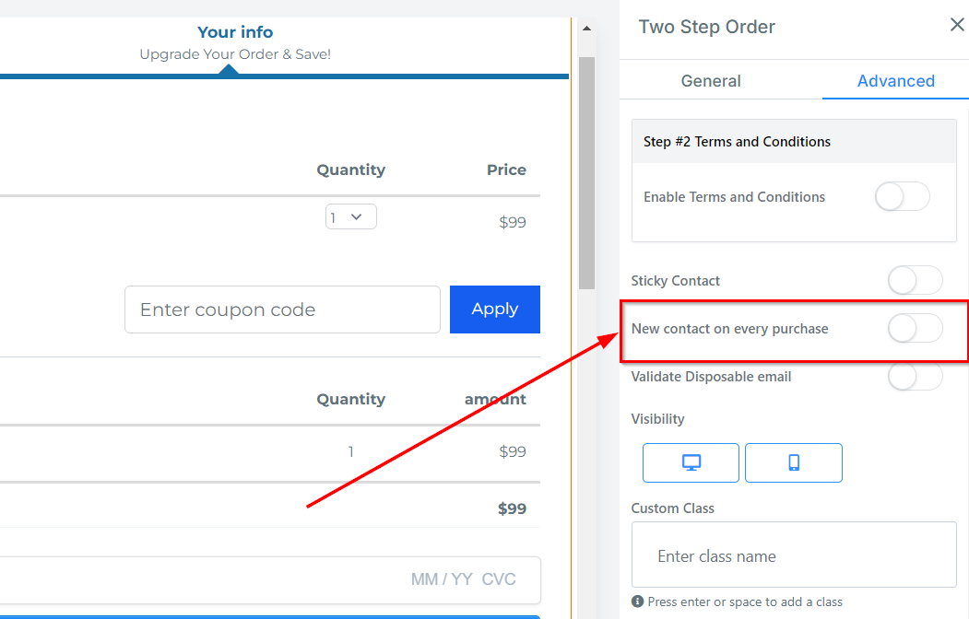Screen dimensions: 969x619
Task: Enable New contact on every purchase
Action: 915,328
